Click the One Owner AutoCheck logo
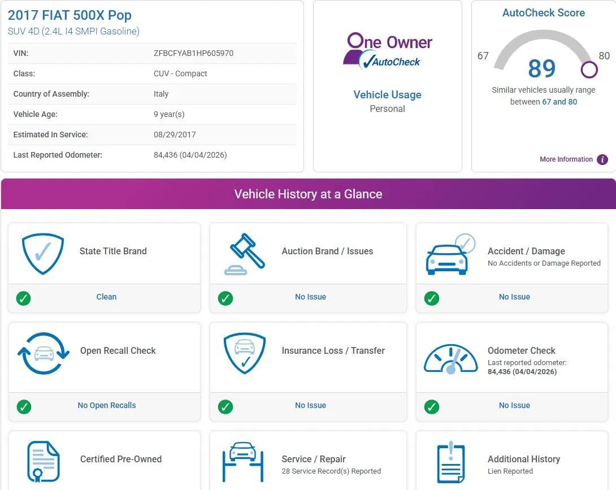 click(387, 51)
